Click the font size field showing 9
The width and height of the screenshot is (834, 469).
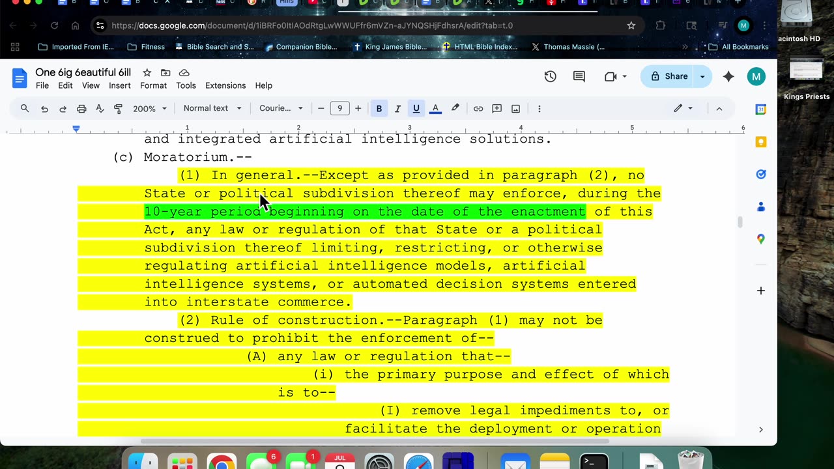(339, 108)
